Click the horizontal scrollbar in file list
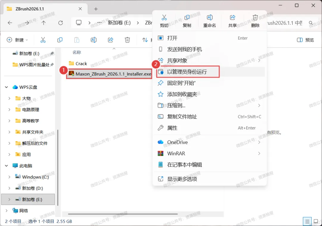This screenshot has width=322, height=226. [123, 214]
